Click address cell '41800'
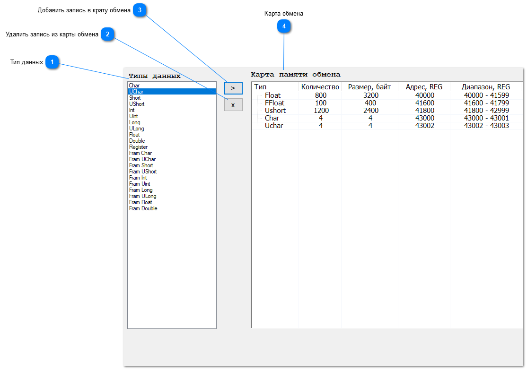The width and height of the screenshot is (527, 370). point(425,111)
